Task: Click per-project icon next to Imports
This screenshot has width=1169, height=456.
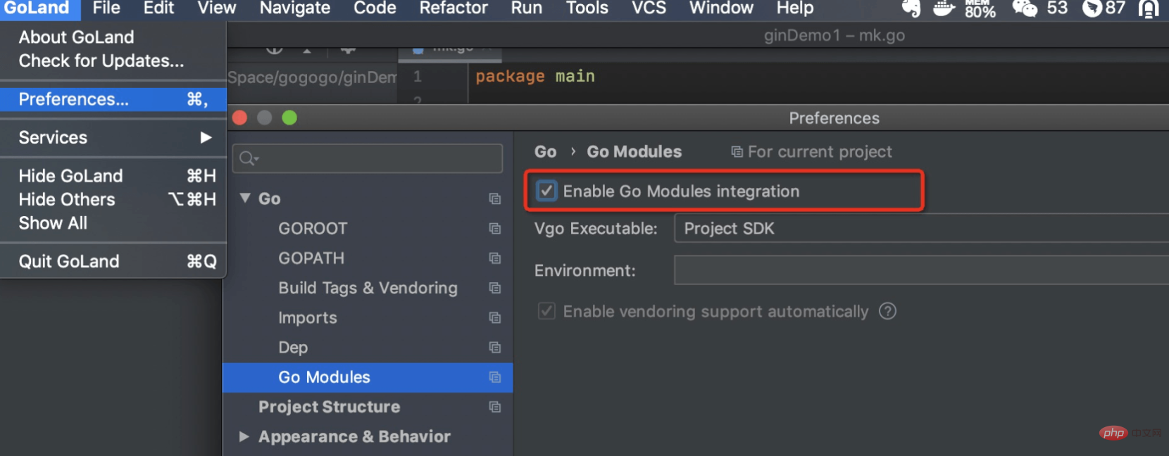Action: click(x=495, y=318)
